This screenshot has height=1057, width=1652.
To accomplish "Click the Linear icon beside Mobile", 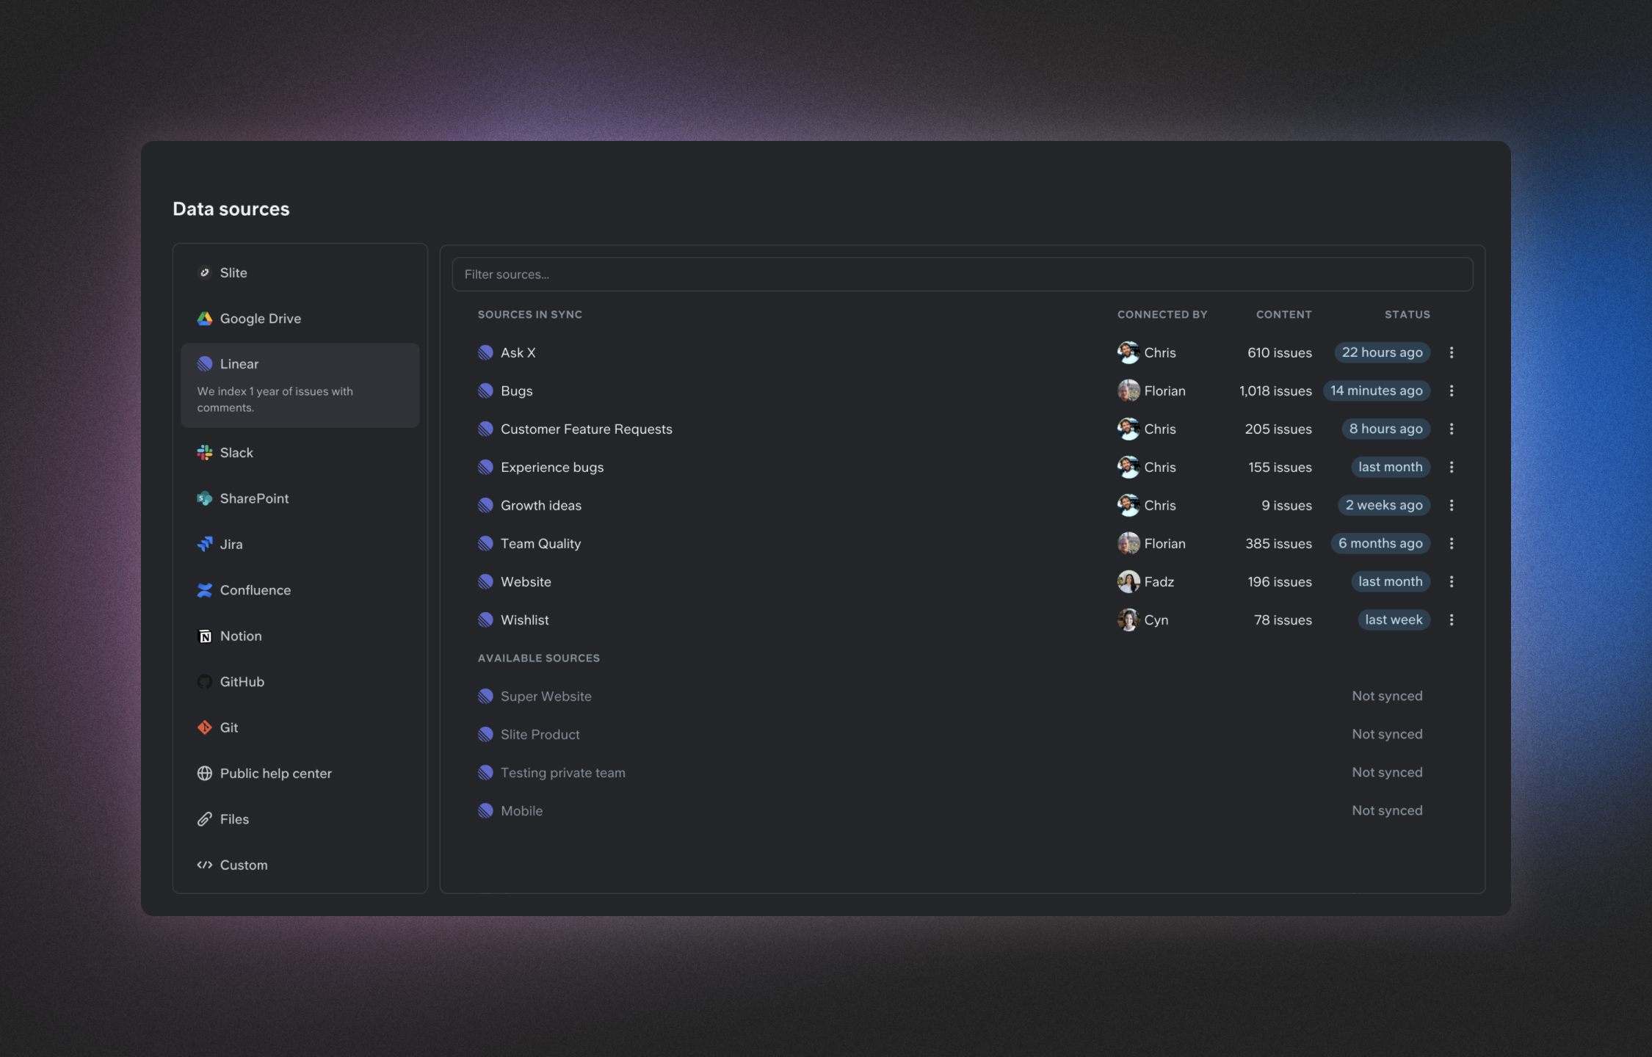I will [485, 810].
